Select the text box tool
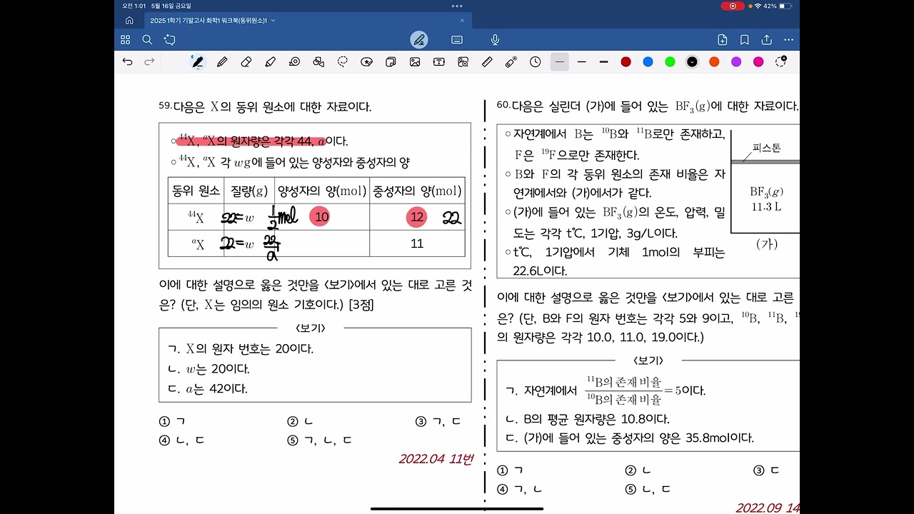This screenshot has height=514, width=914. tap(439, 62)
